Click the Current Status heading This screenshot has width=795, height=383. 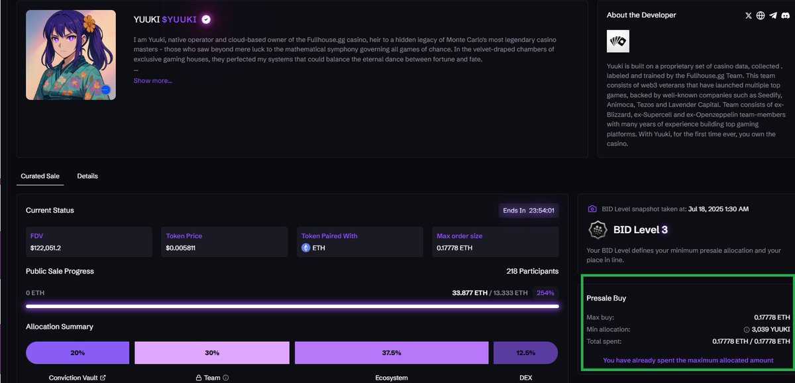point(50,211)
